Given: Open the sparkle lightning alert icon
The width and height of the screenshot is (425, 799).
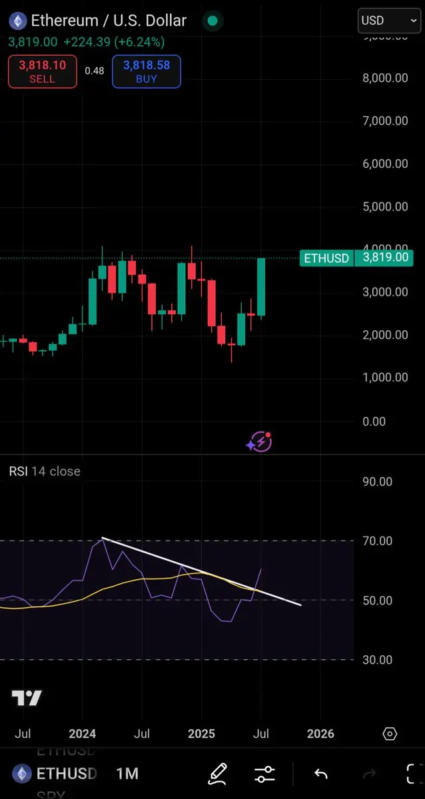Looking at the screenshot, I should click(x=258, y=442).
